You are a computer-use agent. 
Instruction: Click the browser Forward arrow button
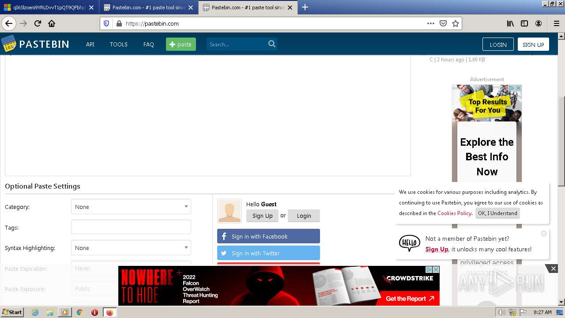click(23, 23)
